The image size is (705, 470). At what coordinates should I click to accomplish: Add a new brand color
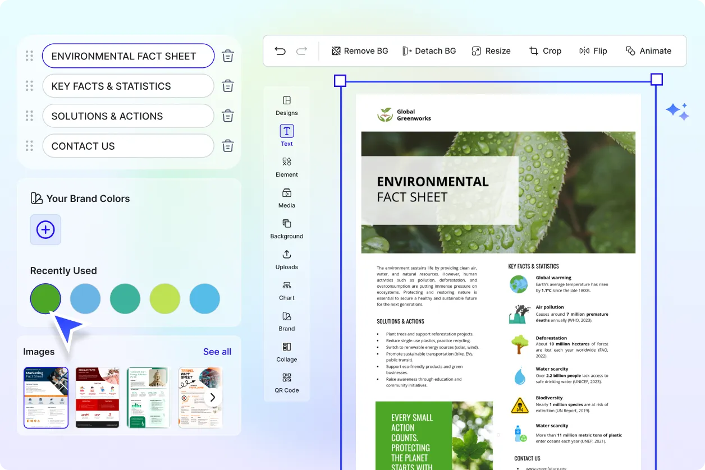click(45, 230)
